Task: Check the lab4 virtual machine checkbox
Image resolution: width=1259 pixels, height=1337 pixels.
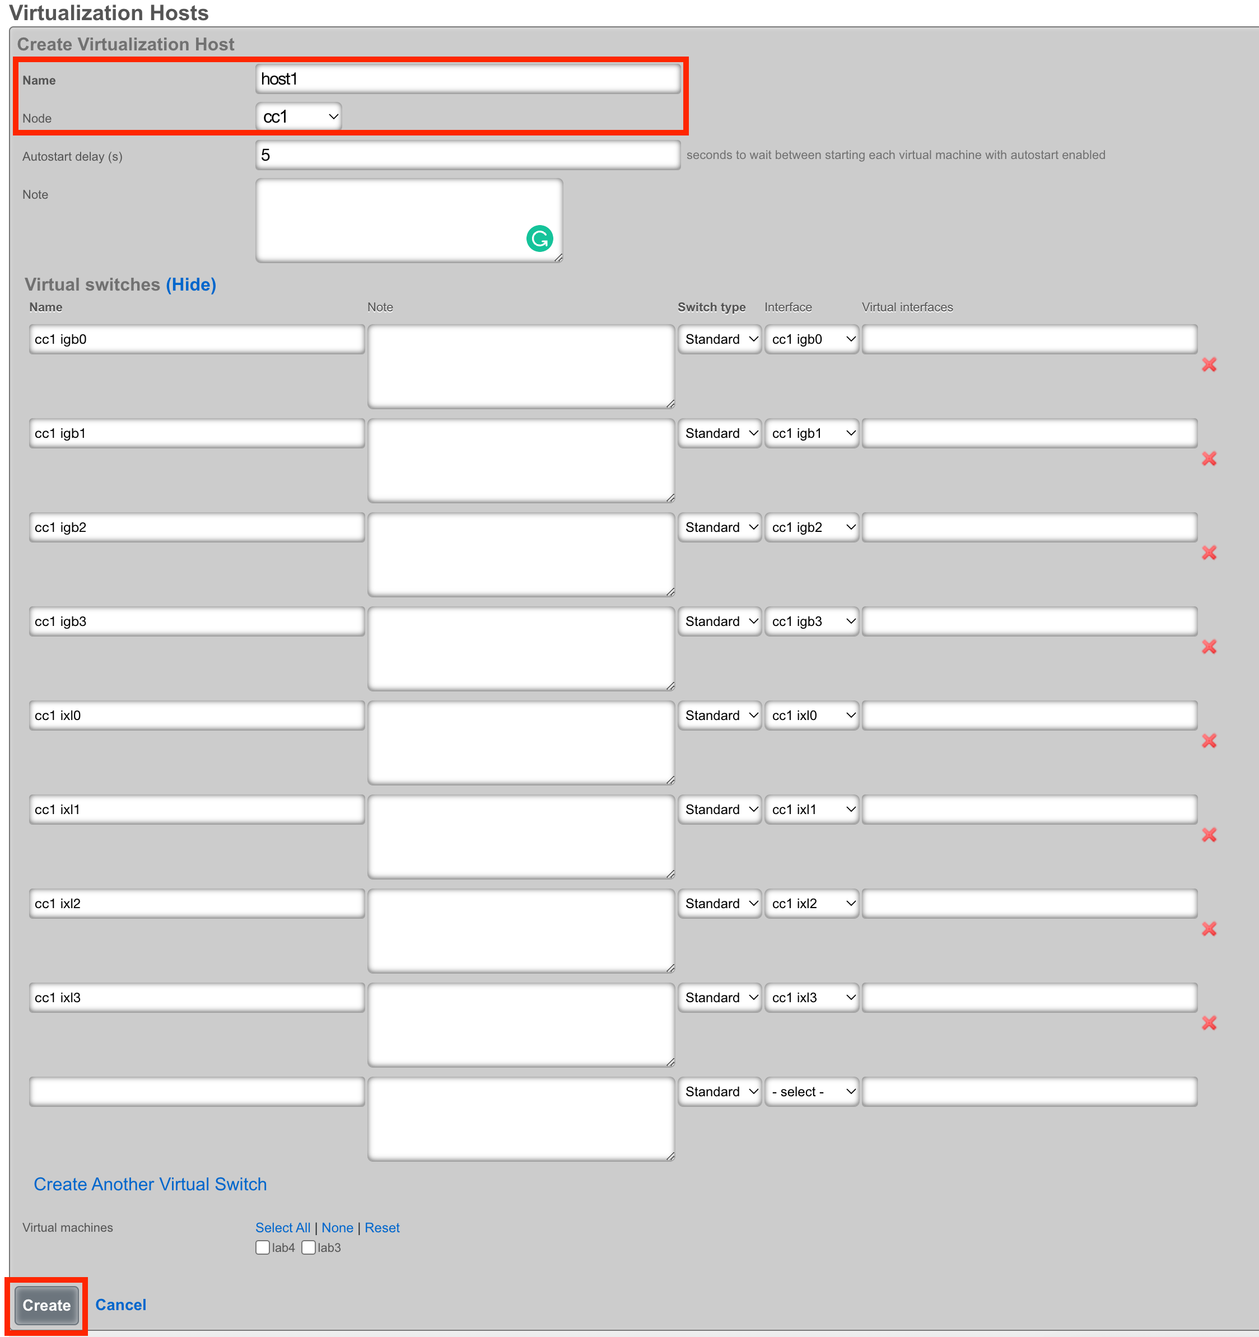Action: tap(263, 1248)
